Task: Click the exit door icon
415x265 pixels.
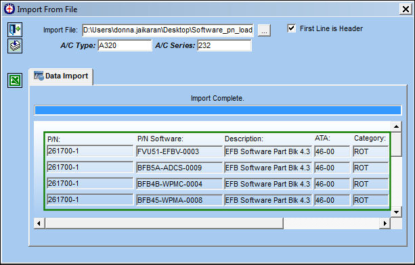Action: click(x=15, y=29)
